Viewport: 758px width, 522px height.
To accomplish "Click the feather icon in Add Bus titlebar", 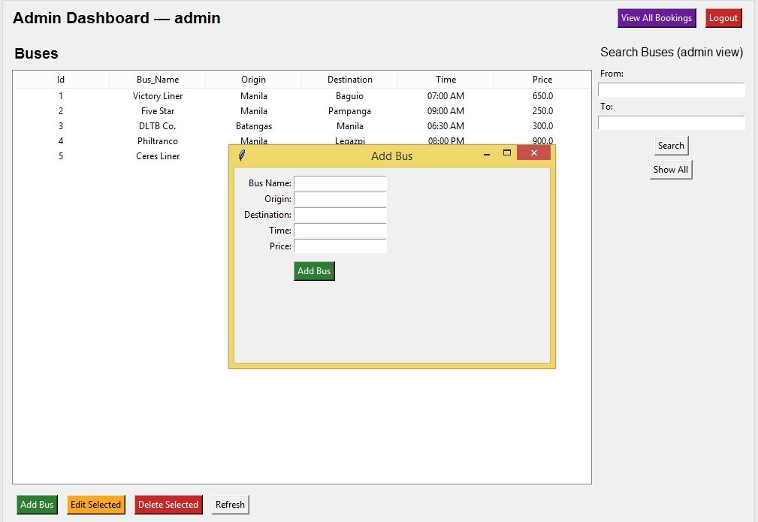I will pyautogui.click(x=241, y=155).
